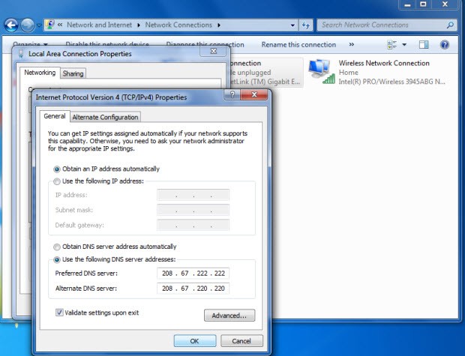Select Obtain DNS server address automatically
The height and width of the screenshot is (356, 465).
pyautogui.click(x=57, y=247)
